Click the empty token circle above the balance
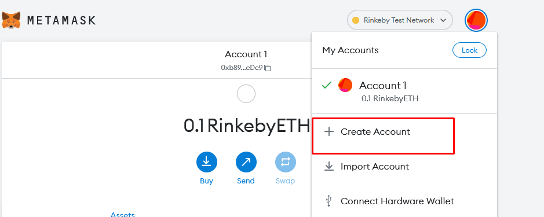The image size is (544, 217). 246,94
